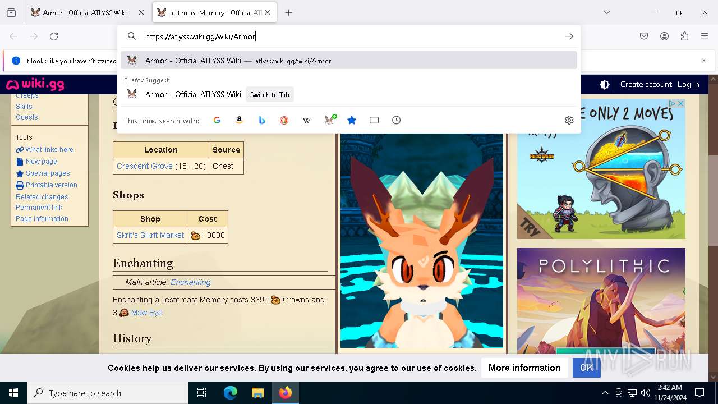Open File Explorer from taskbar
Screen dimensions: 718x404
(x=257, y=393)
